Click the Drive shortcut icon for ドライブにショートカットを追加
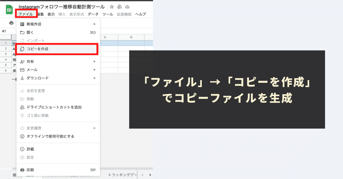This screenshot has height=179, width=343. tap(22, 107)
